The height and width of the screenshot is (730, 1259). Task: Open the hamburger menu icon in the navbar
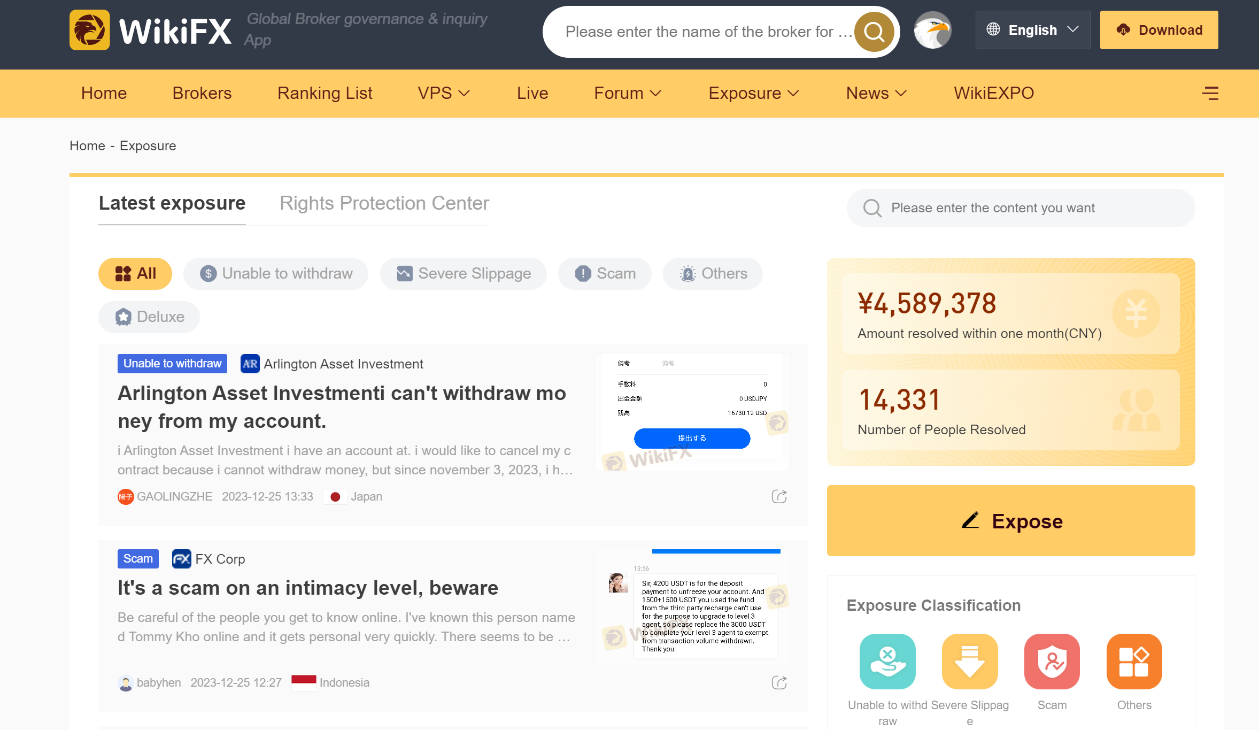tap(1210, 94)
